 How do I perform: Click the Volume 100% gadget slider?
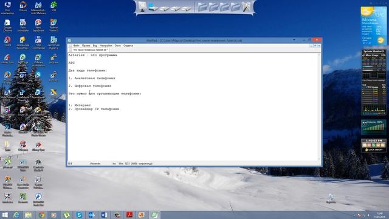click(374, 127)
